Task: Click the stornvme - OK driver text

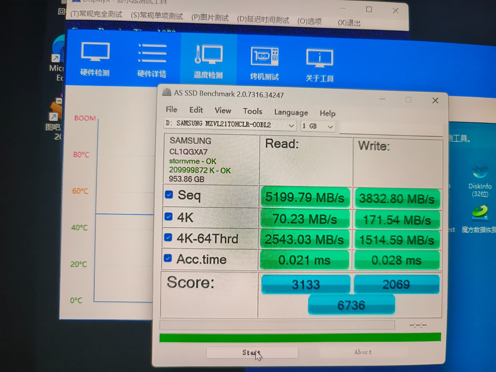Action: click(x=193, y=161)
